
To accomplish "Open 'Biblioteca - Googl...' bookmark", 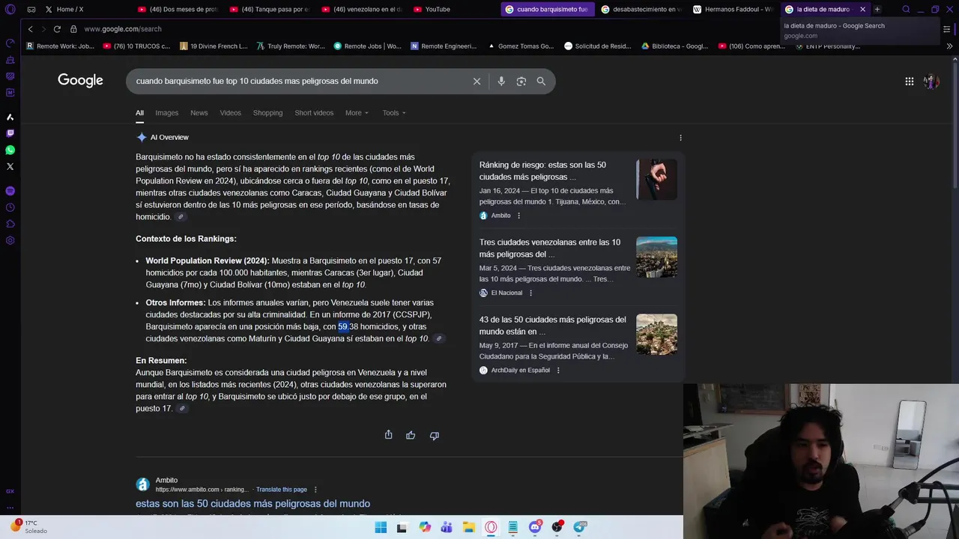I will [x=674, y=46].
